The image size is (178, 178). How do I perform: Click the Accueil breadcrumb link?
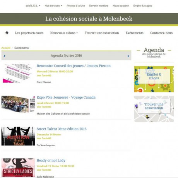(6, 48)
